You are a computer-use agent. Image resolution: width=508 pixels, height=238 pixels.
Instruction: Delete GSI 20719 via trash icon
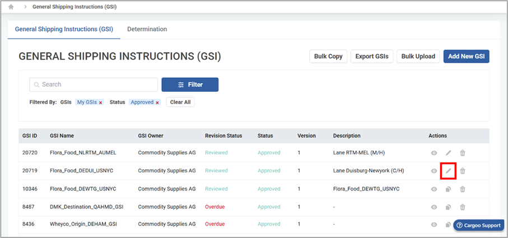point(463,171)
